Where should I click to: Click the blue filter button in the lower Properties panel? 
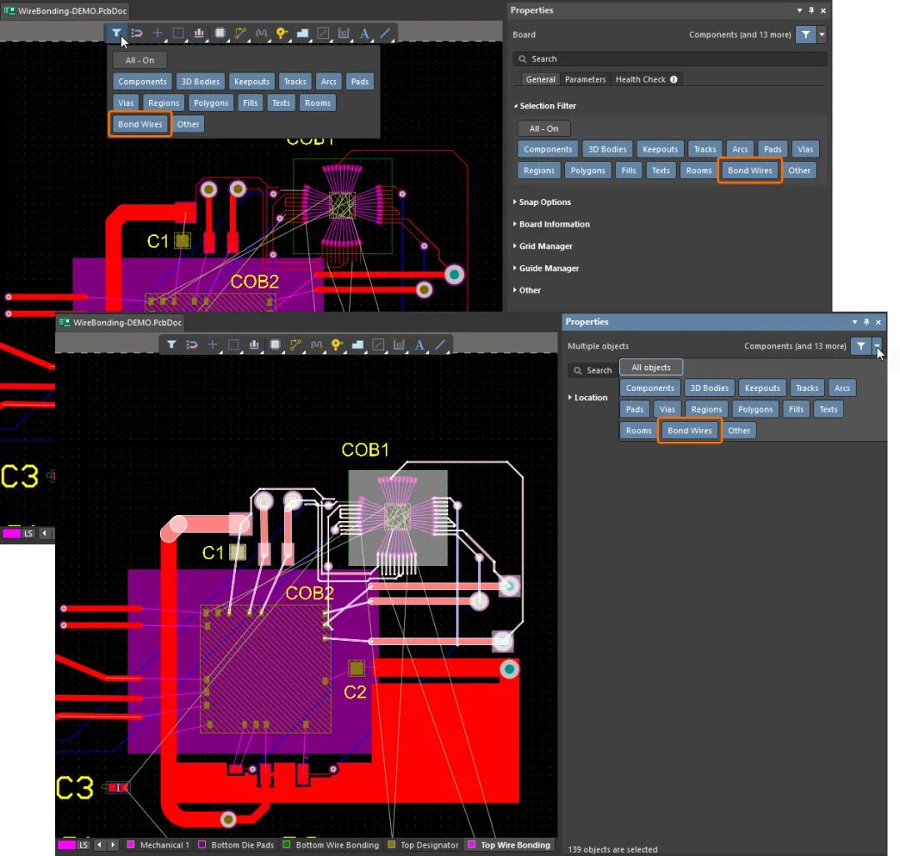tap(860, 346)
